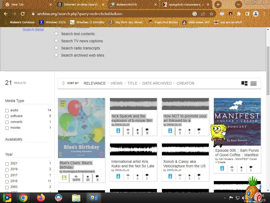Sort results by Creator

[185, 83]
